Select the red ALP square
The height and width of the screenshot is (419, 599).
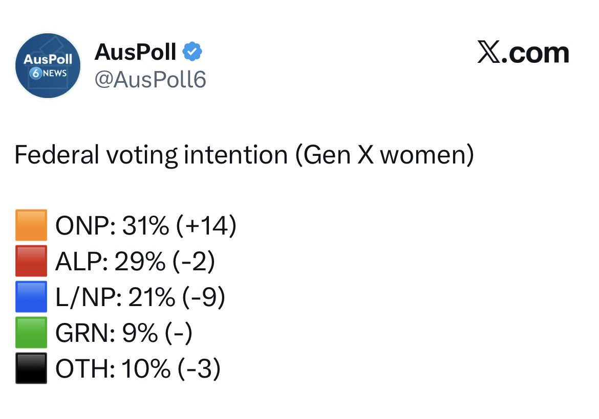[31, 261]
